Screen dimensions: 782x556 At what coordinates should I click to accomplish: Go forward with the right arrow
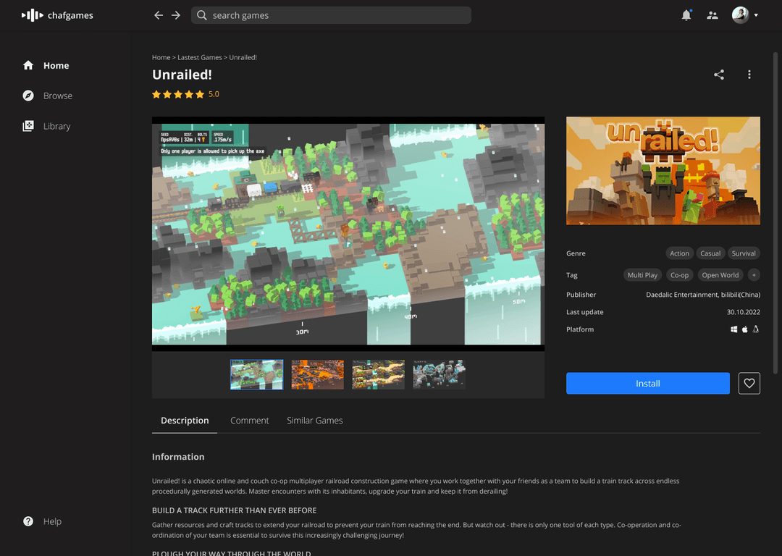(175, 15)
